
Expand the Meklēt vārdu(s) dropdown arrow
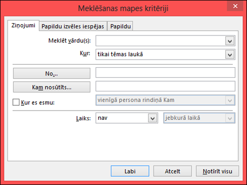[230, 41]
